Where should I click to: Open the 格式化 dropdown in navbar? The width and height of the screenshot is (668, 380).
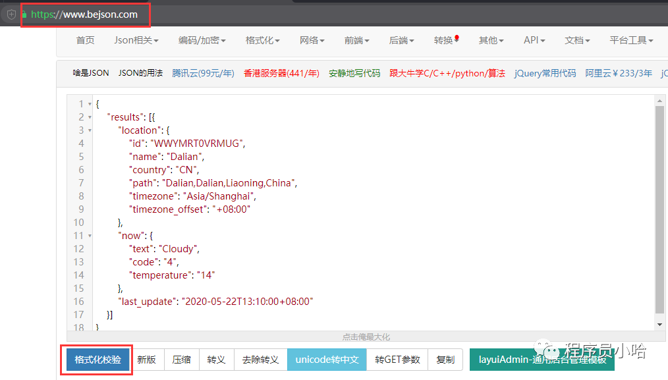[x=262, y=40]
